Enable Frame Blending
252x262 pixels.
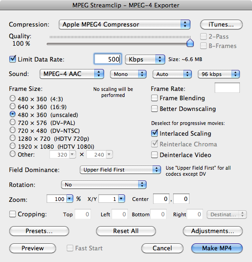[x=154, y=98]
